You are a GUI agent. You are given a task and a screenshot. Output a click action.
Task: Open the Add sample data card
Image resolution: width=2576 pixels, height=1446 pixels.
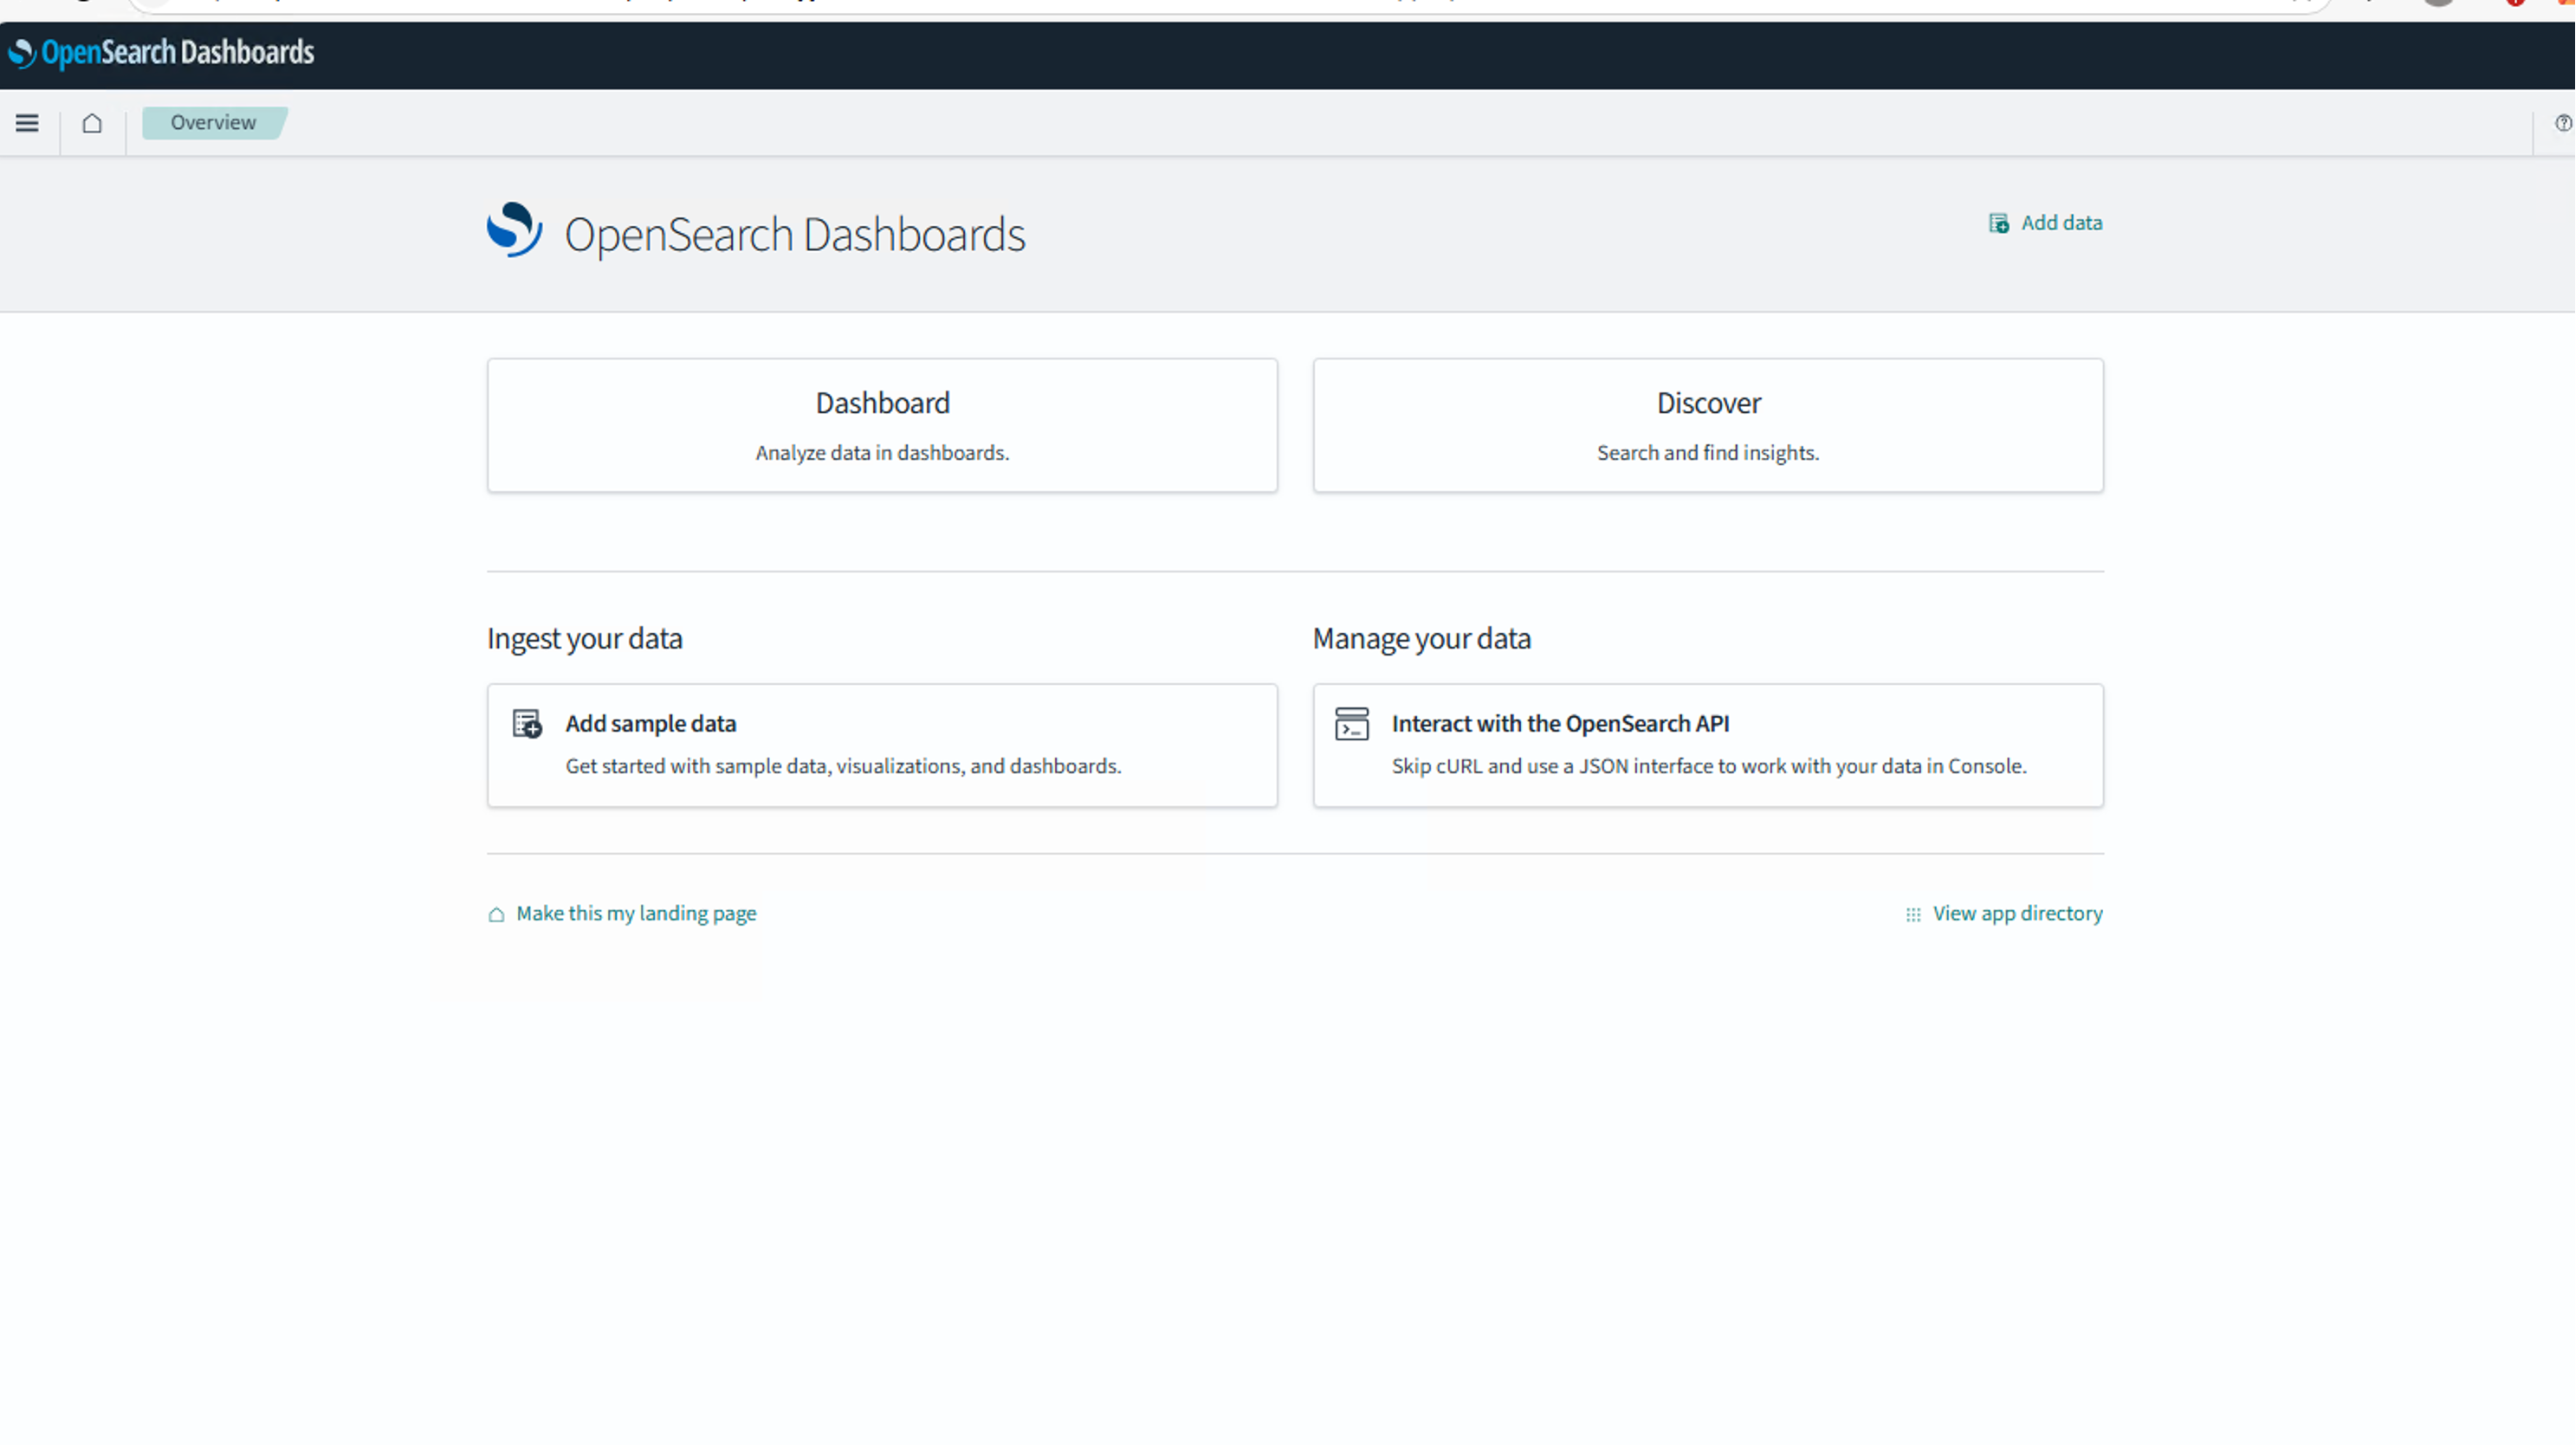882,746
